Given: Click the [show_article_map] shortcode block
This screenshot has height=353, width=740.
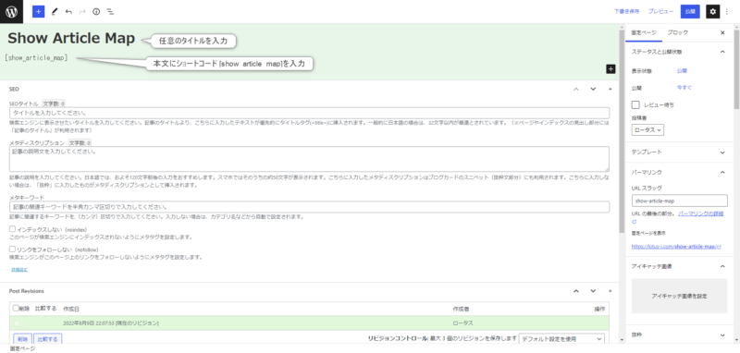Looking at the screenshot, I should point(36,58).
